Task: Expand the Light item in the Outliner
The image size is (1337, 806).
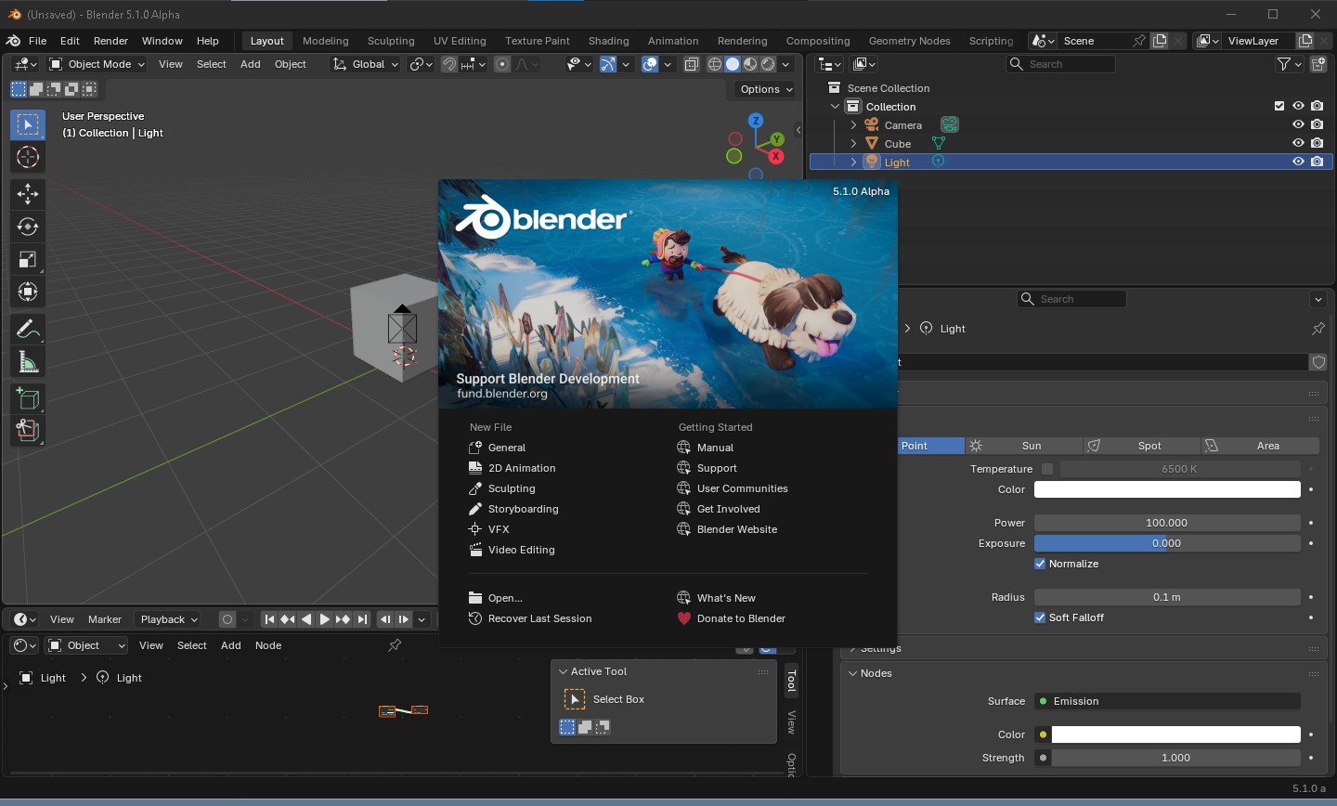Action: [853, 162]
